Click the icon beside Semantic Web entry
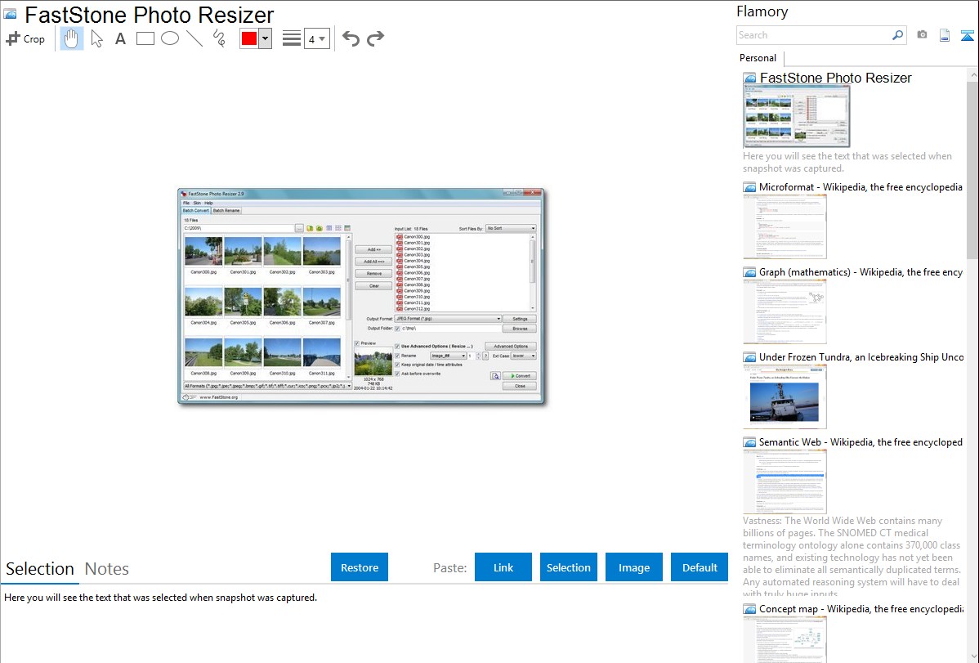Viewport: 979px width, 663px height. pos(749,442)
